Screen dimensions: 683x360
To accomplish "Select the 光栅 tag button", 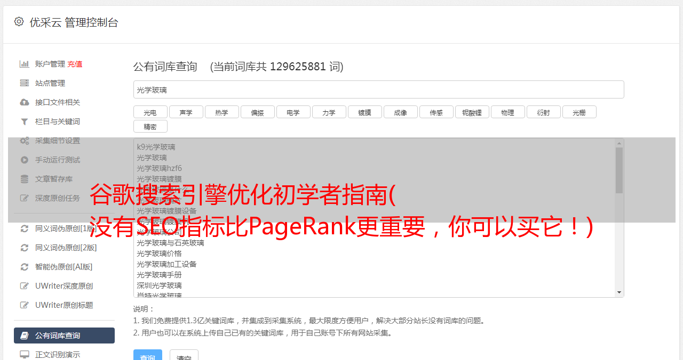I will coord(579,112).
